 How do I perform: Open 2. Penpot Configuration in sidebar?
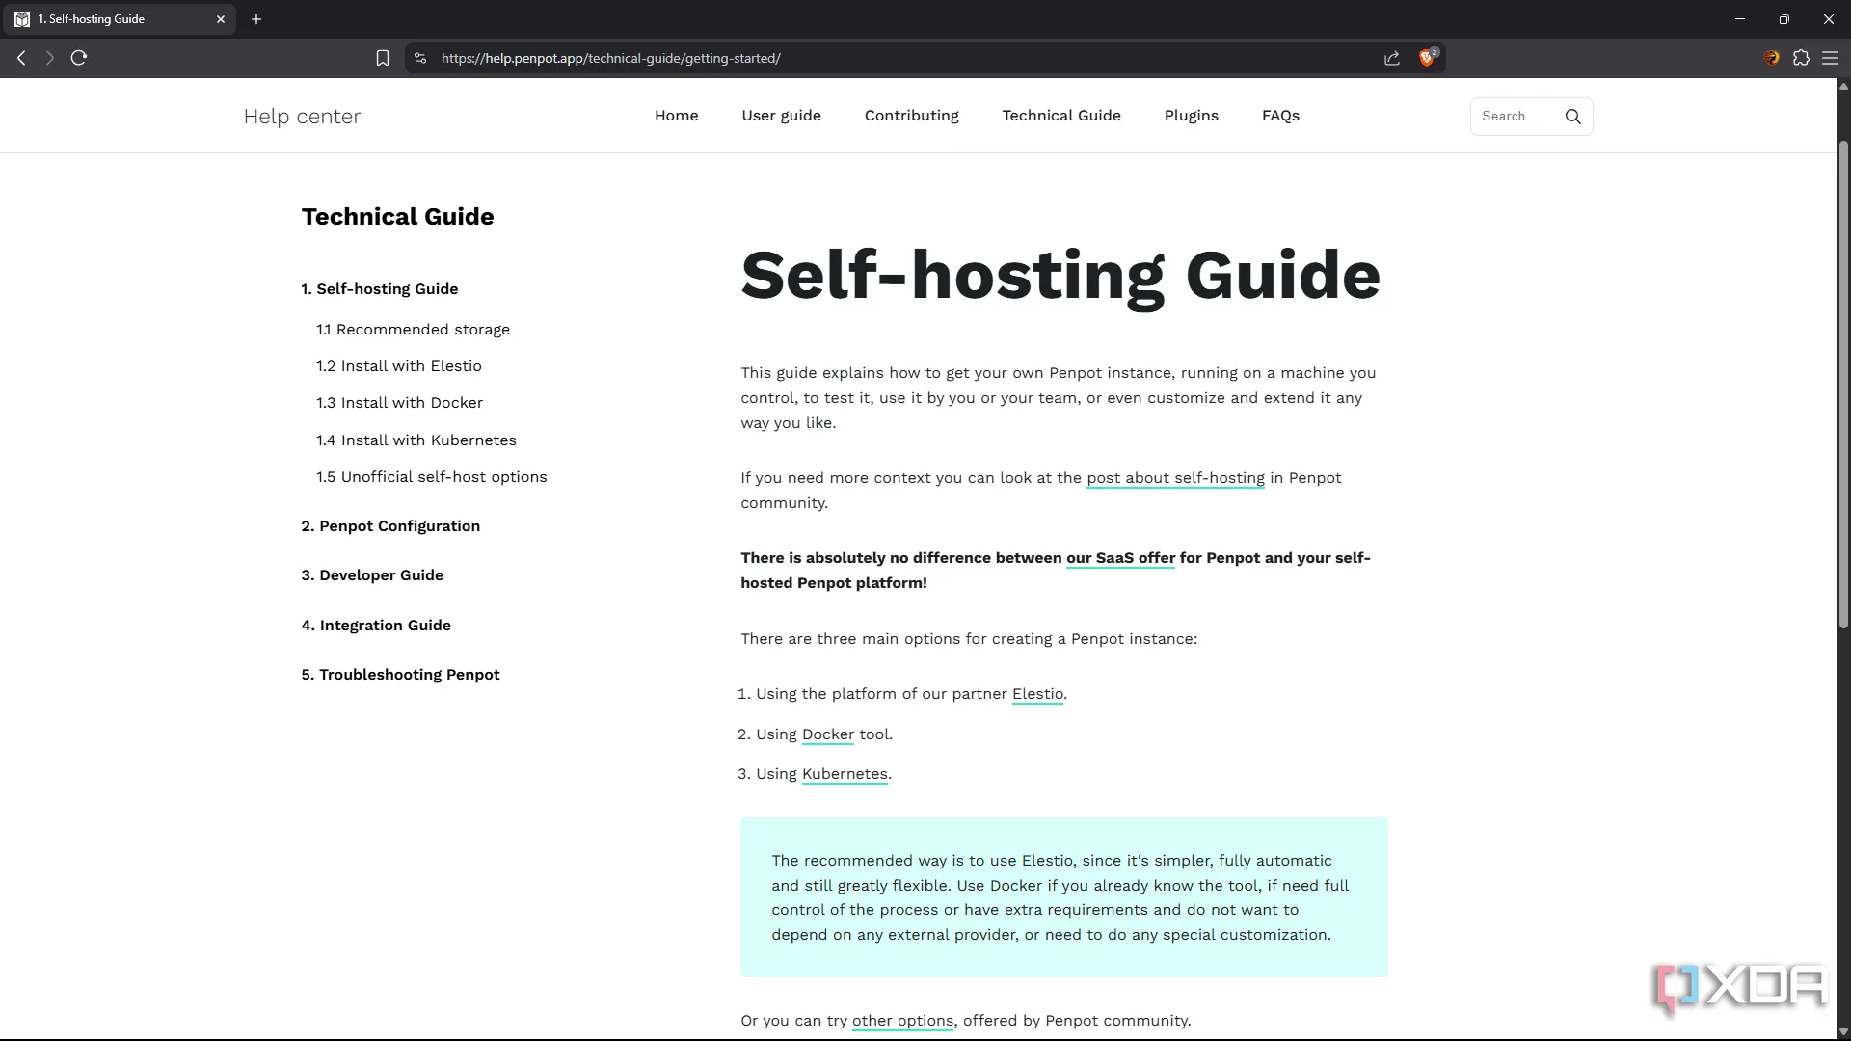click(390, 526)
